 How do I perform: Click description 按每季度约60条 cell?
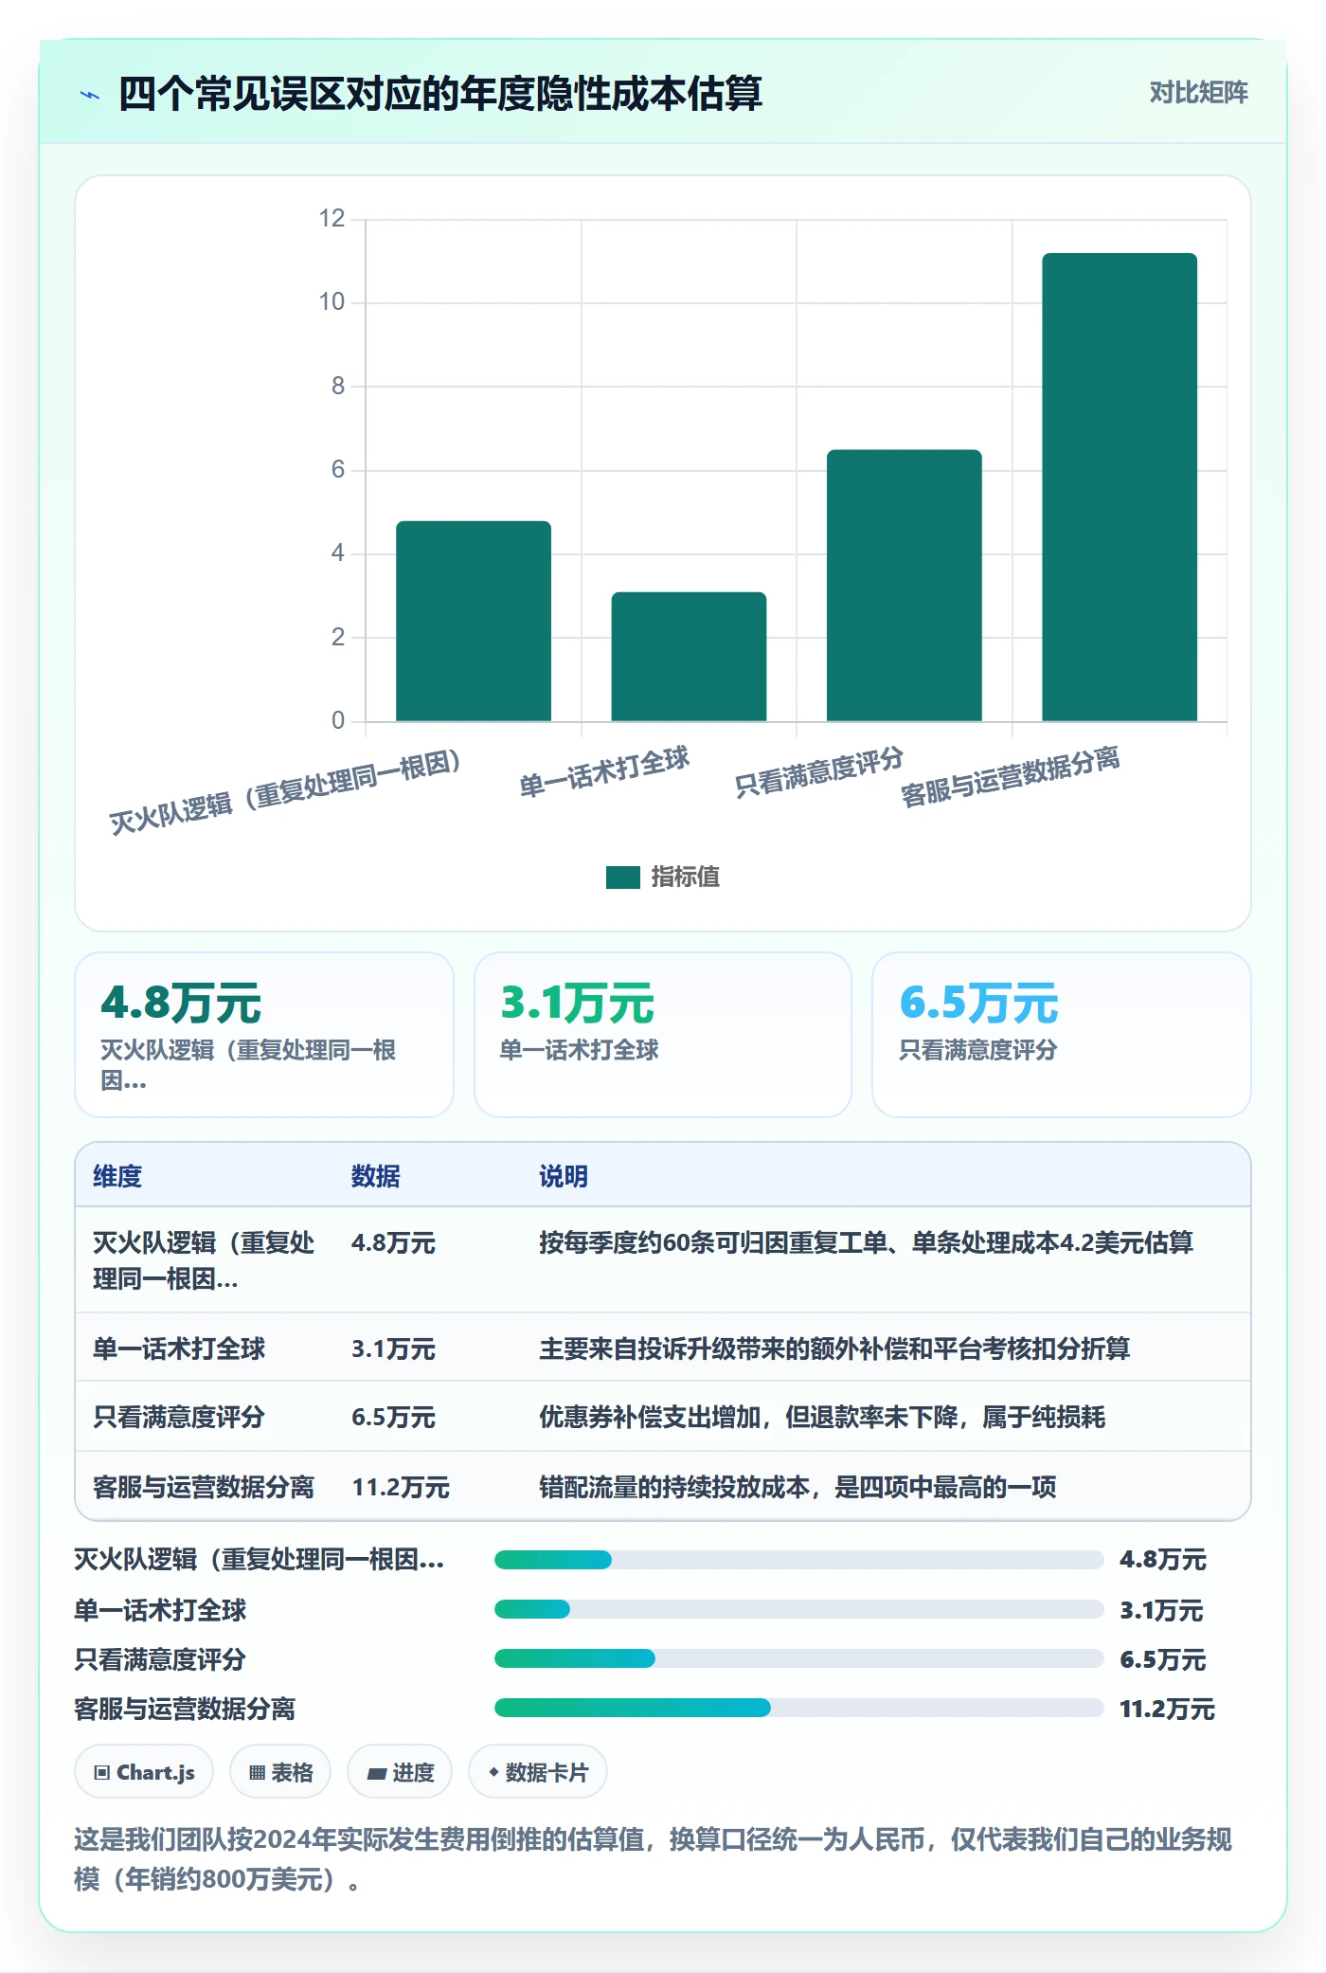tap(866, 1242)
